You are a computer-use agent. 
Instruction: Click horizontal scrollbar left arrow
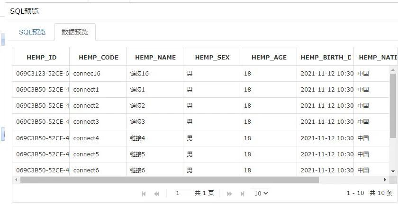[17, 180]
